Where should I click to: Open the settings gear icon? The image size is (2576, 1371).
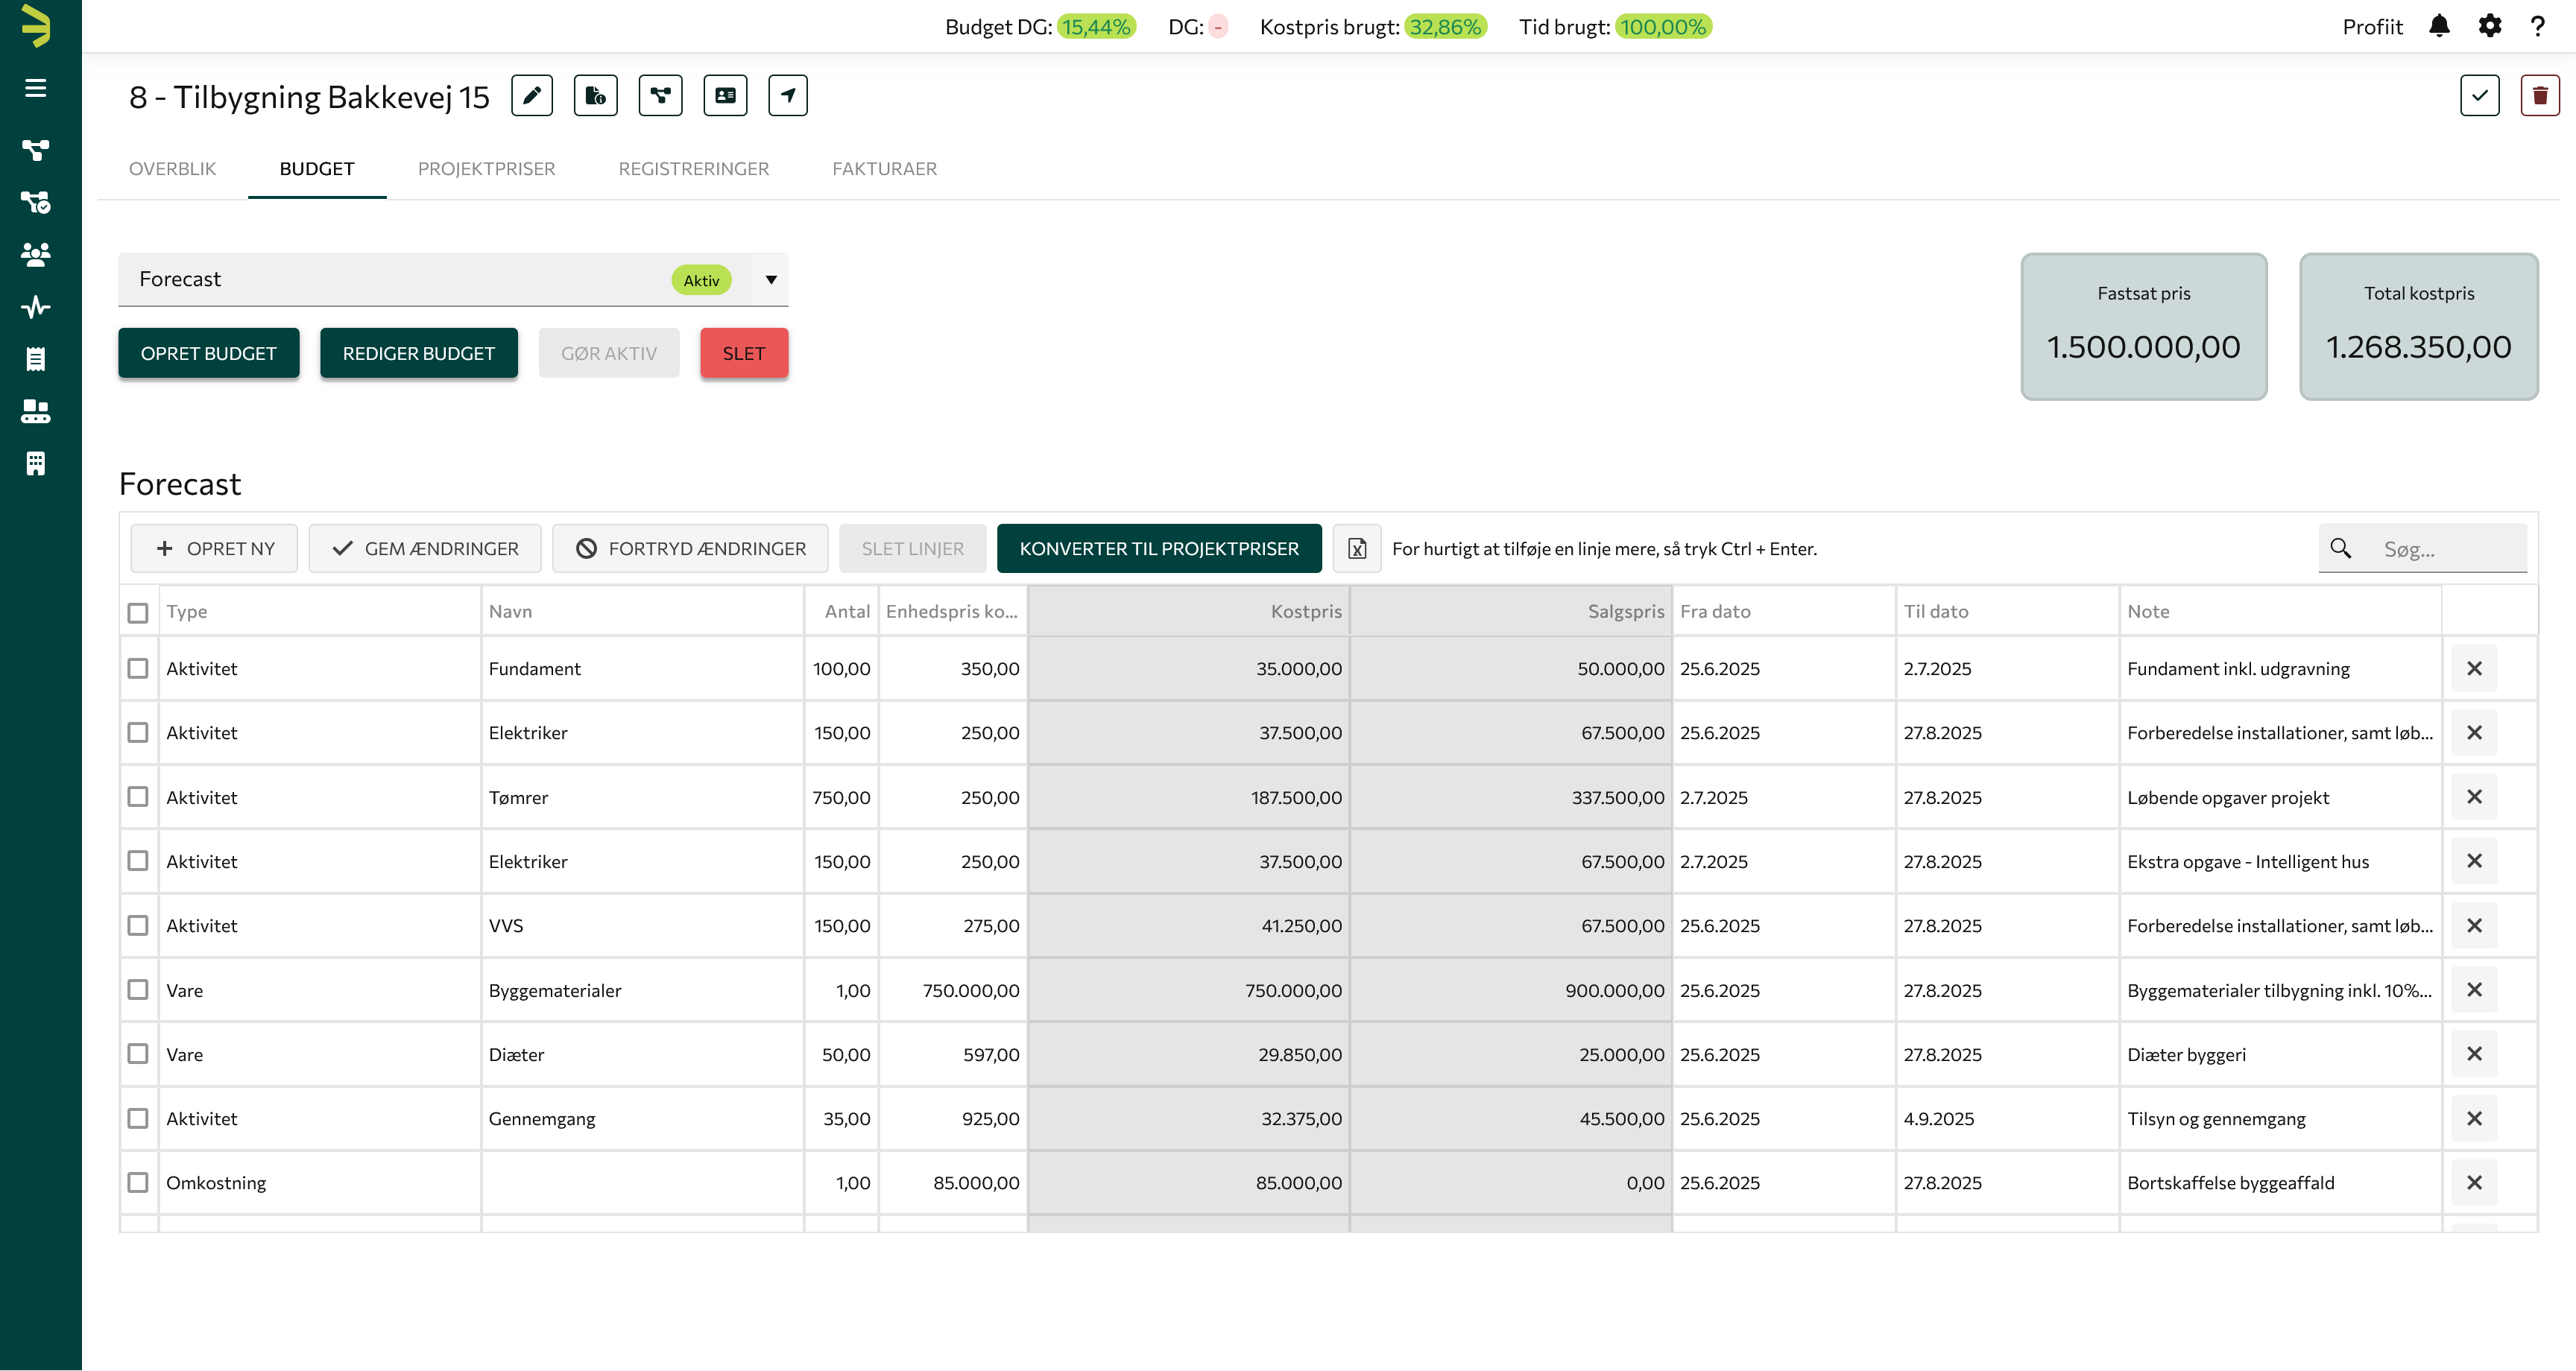click(x=2490, y=27)
